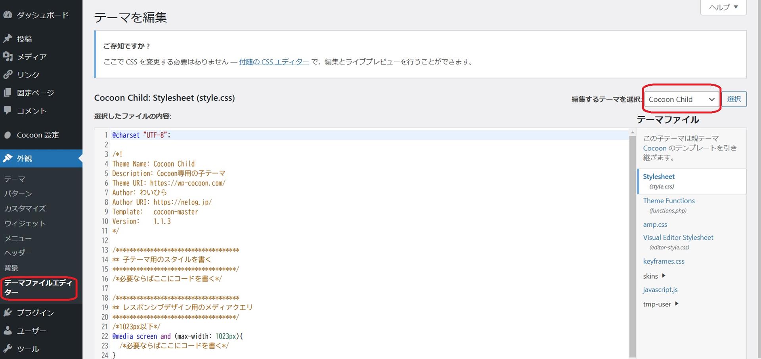Screen dimensions: 761x359
Task: Click the Pages icon for 固定ページ
Action: [8, 93]
